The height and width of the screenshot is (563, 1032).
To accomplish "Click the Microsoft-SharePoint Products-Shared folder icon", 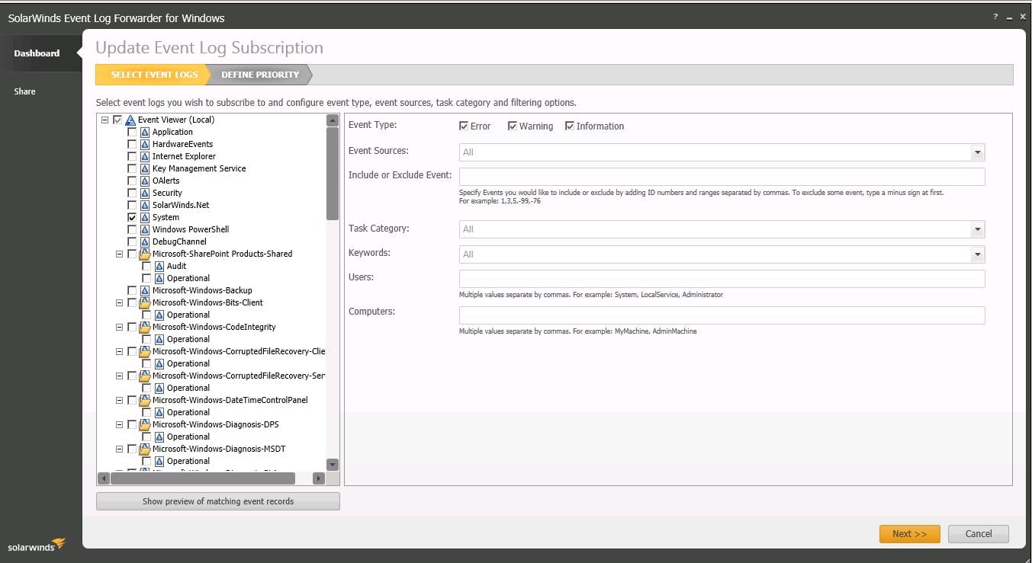I will (x=145, y=254).
